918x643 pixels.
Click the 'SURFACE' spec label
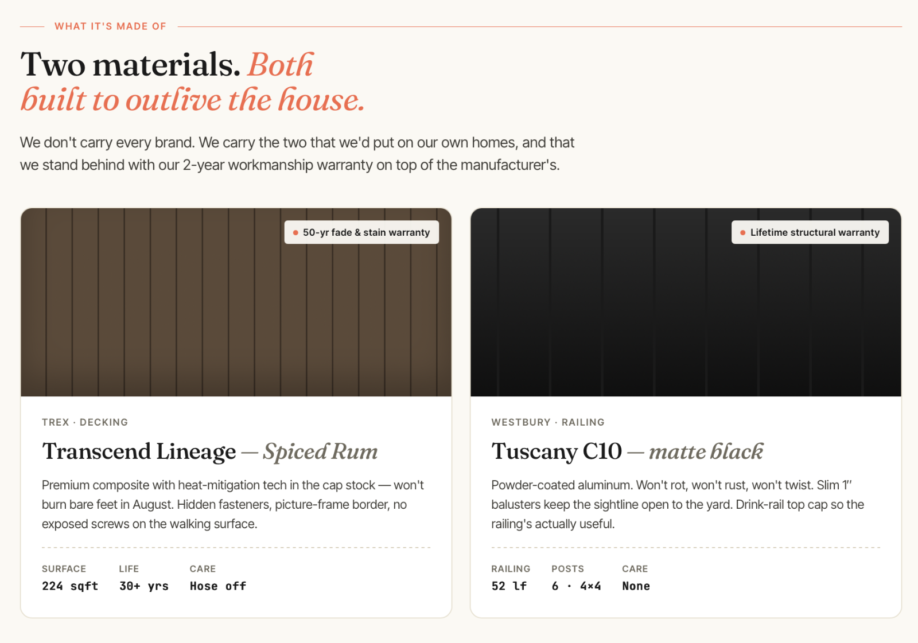64,569
